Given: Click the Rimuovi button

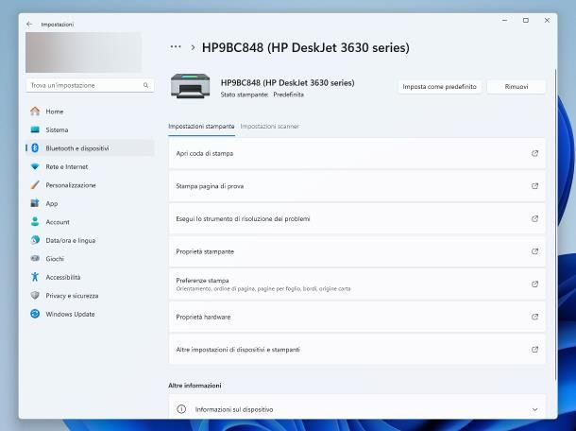Looking at the screenshot, I should tap(517, 87).
